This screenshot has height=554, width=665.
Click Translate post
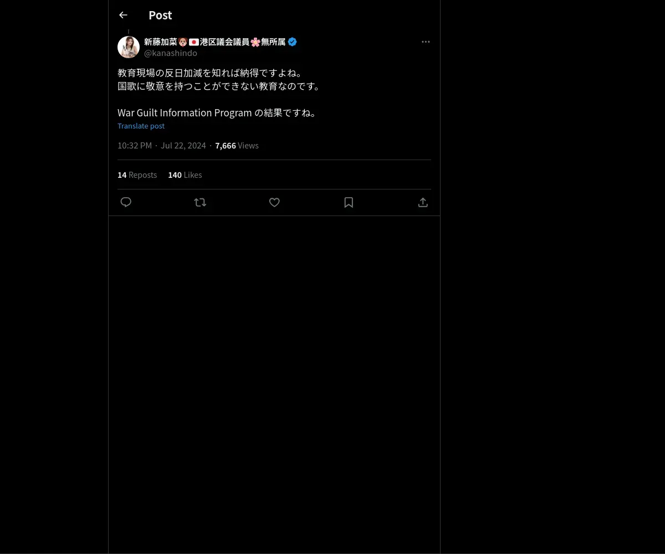pyautogui.click(x=141, y=126)
